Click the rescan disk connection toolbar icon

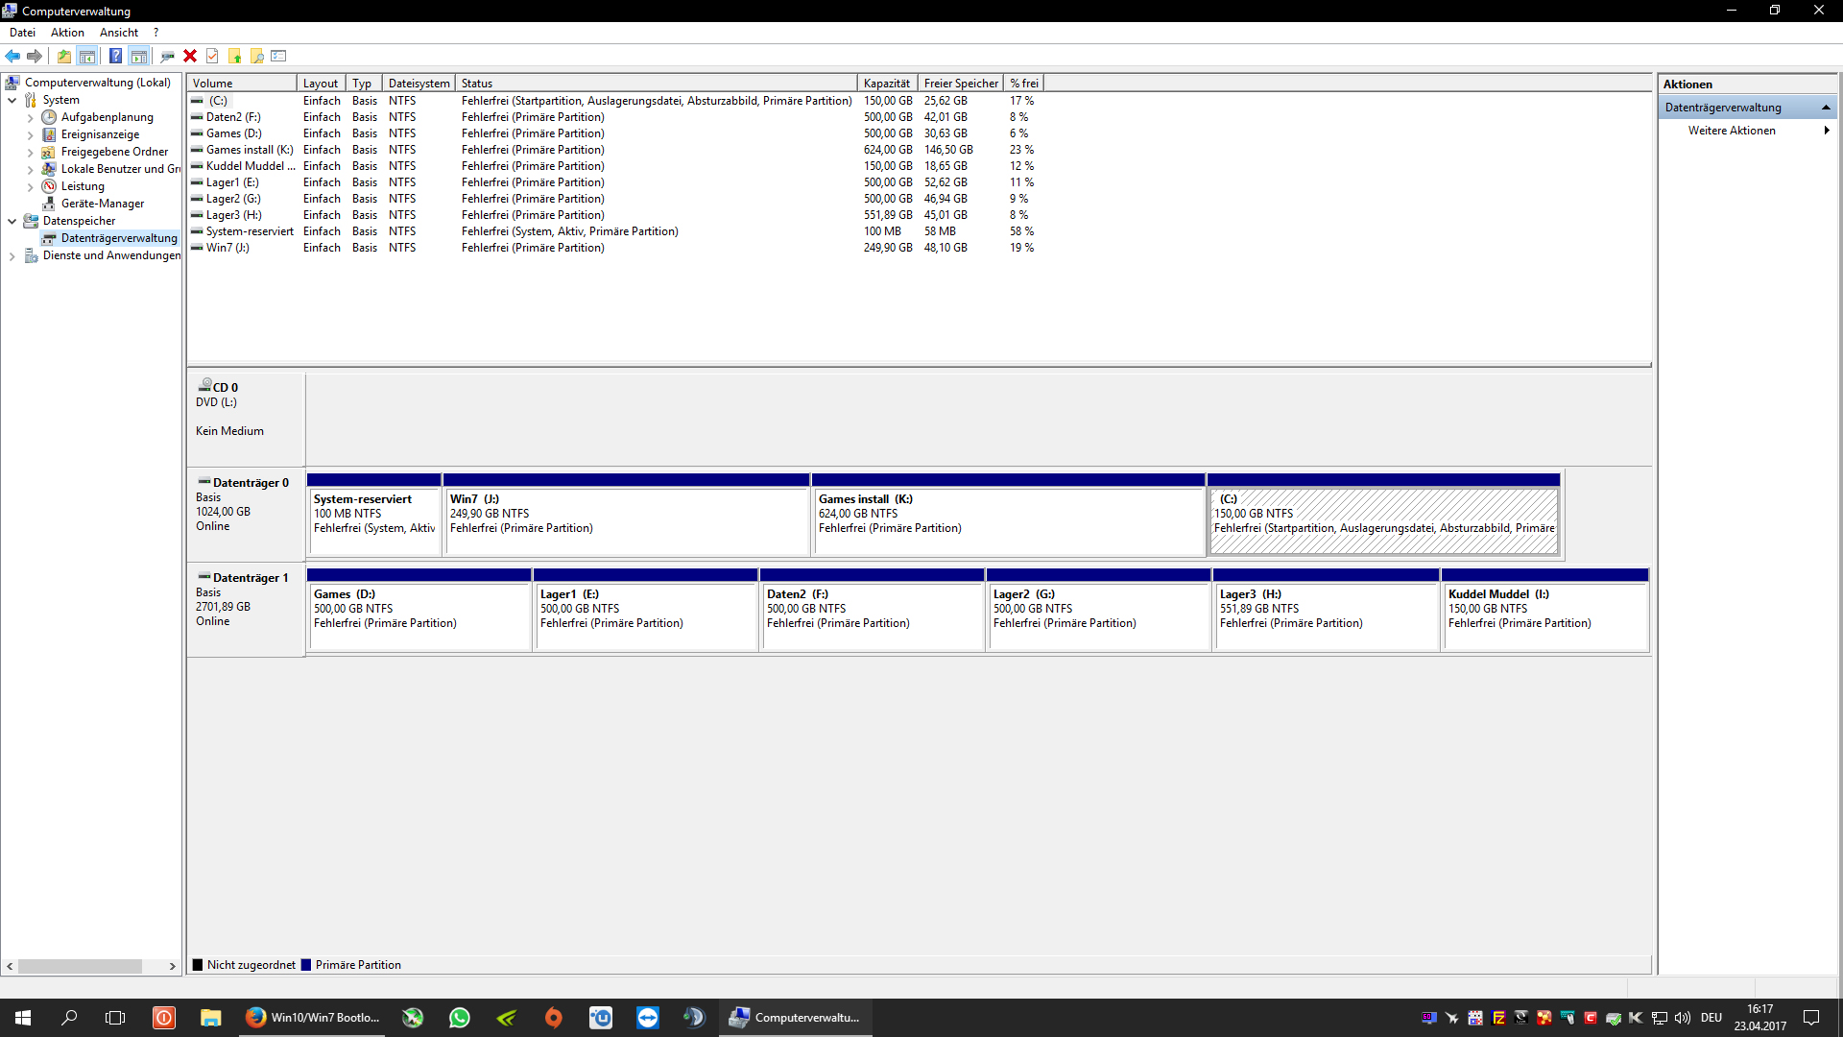point(167,56)
